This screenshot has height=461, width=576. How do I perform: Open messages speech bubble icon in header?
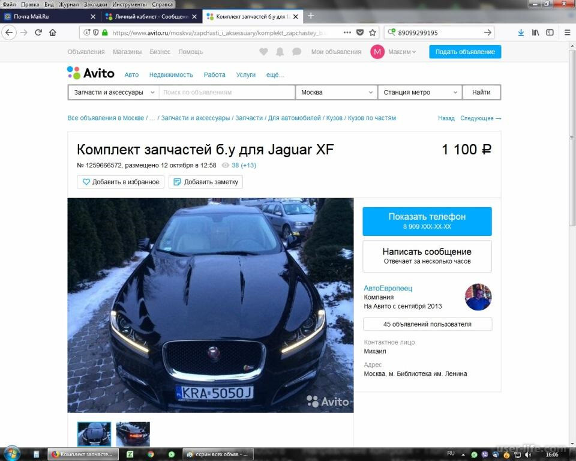click(x=296, y=52)
